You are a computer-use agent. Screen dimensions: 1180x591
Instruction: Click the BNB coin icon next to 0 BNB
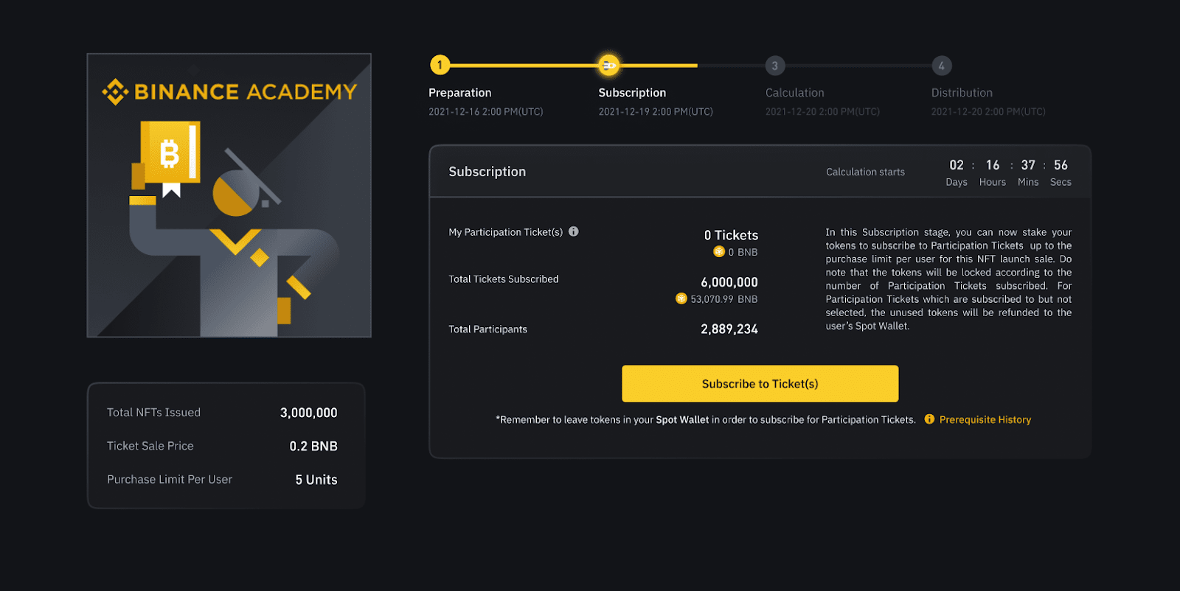point(718,252)
